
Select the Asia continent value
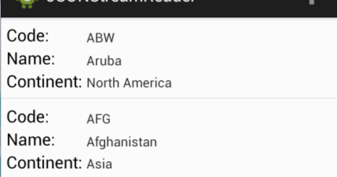click(x=99, y=164)
